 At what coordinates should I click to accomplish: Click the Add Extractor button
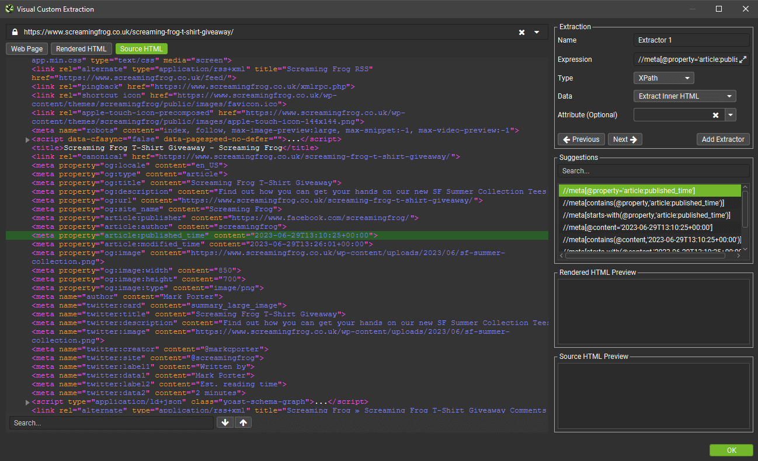pyautogui.click(x=723, y=139)
